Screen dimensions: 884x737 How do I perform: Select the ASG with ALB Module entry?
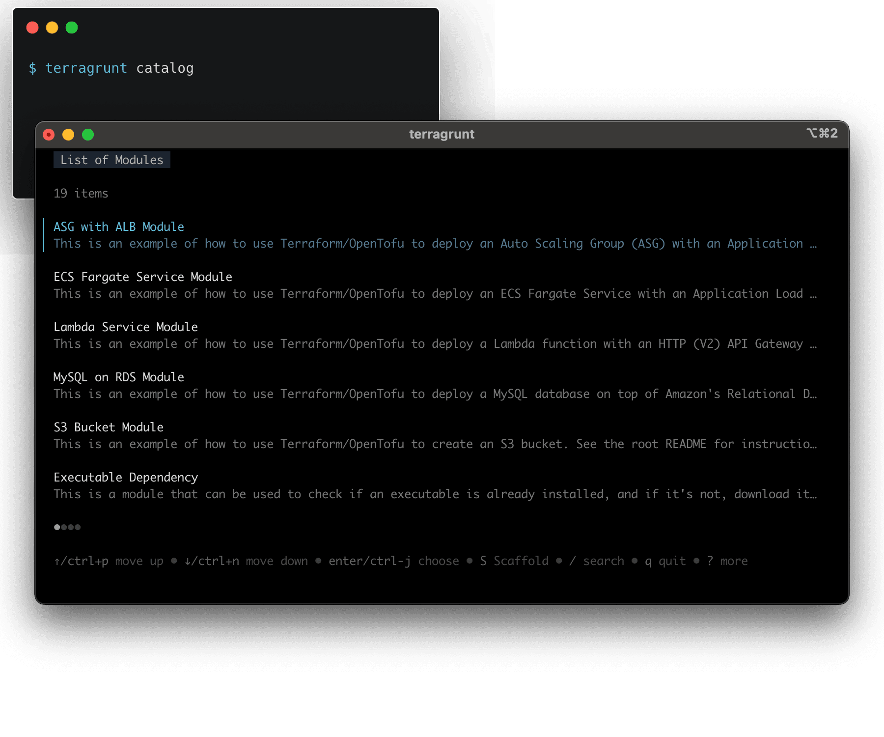point(118,227)
